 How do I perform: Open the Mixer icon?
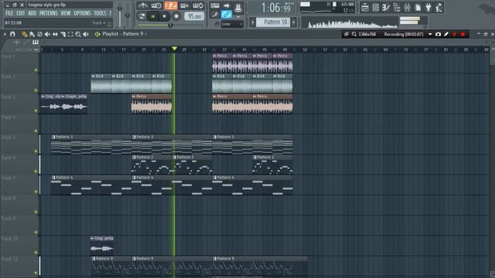pyautogui.click(x=408, y=7)
